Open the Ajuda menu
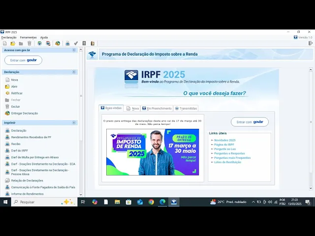 click(44, 37)
